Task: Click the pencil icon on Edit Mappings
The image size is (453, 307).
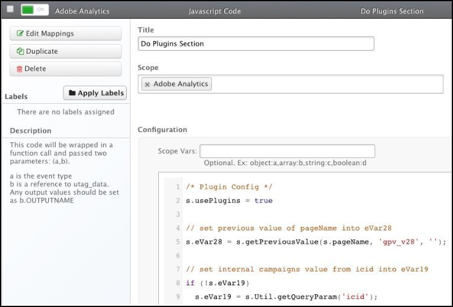Action: pos(21,34)
